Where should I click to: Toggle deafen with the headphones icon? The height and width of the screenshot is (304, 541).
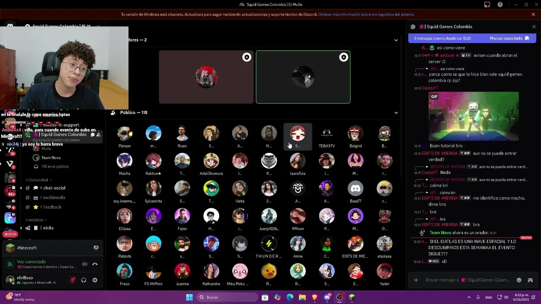[84, 280]
